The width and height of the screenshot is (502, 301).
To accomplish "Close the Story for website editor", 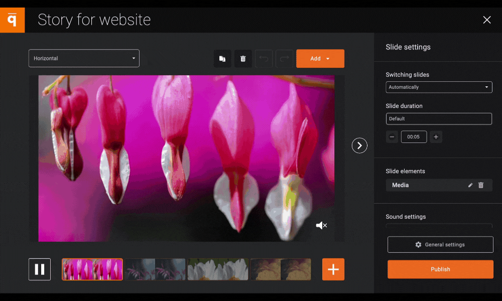I will (x=486, y=20).
